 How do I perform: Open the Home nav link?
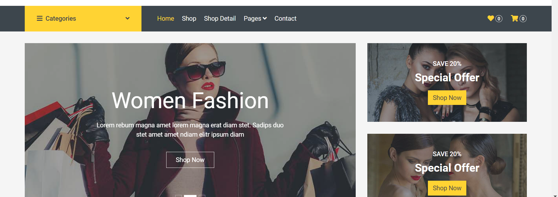pos(166,18)
